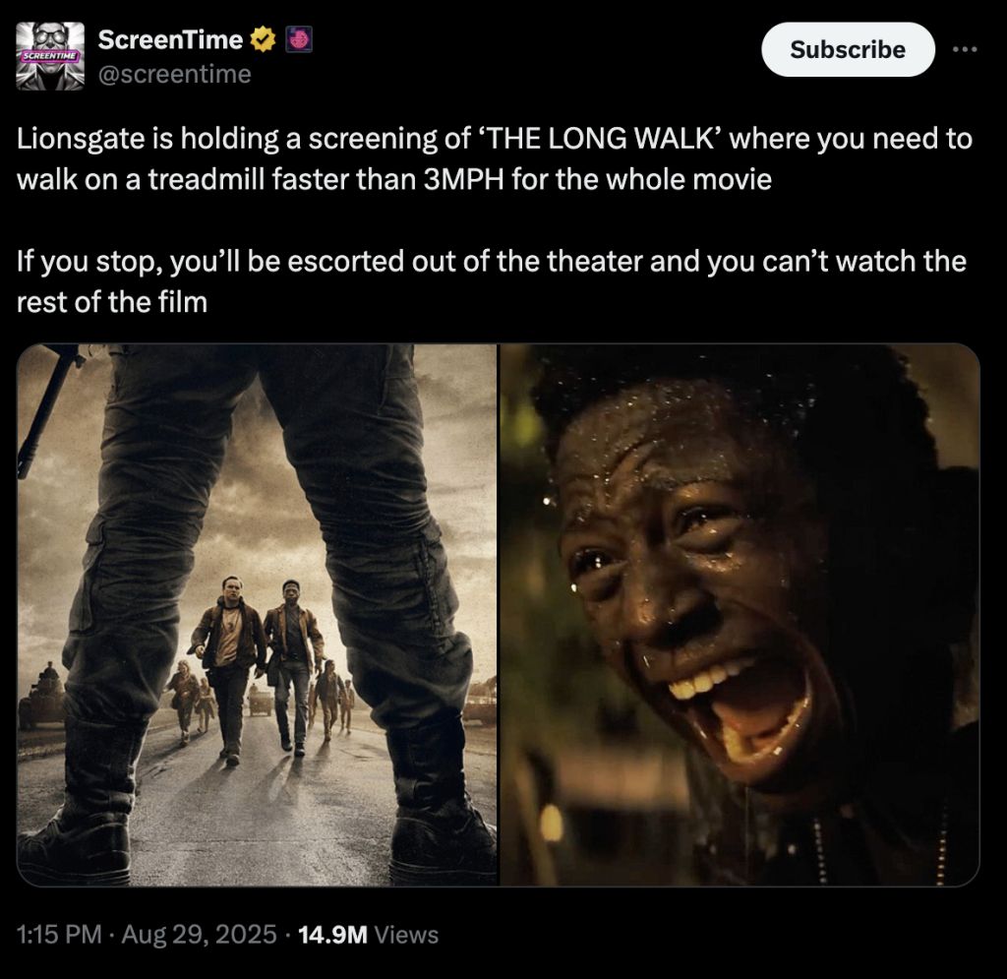
Task: Click the tweet text about Lionsgate screening
Action: [494, 158]
